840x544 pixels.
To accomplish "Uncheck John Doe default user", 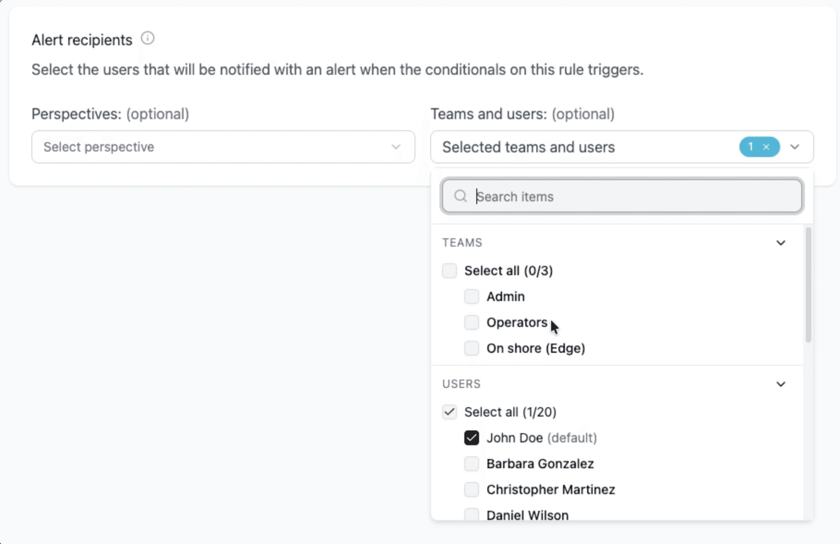I will click(471, 438).
